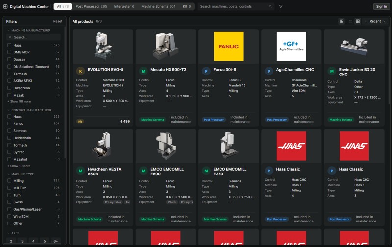This screenshot has width=392, height=247.
Task: Select the 5 axes filter chip
Action: click(45, 241)
